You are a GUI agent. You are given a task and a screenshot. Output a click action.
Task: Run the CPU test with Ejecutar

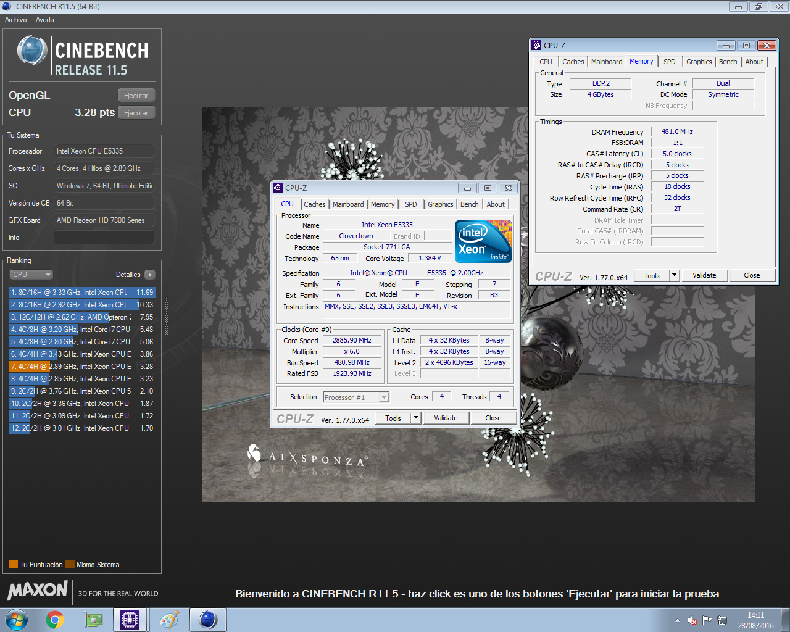136,113
